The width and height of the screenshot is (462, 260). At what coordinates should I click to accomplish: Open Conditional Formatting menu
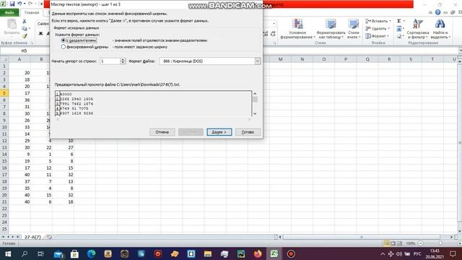[x=297, y=29]
